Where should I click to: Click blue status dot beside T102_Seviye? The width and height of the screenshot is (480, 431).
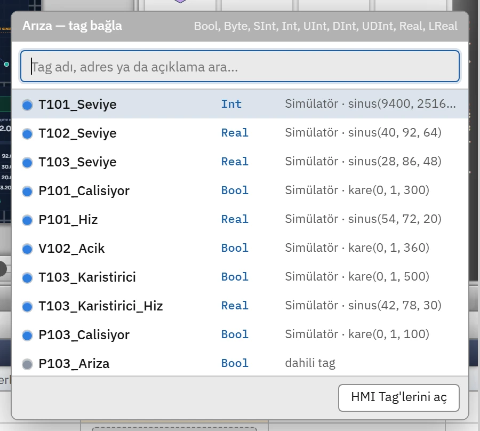click(x=27, y=134)
